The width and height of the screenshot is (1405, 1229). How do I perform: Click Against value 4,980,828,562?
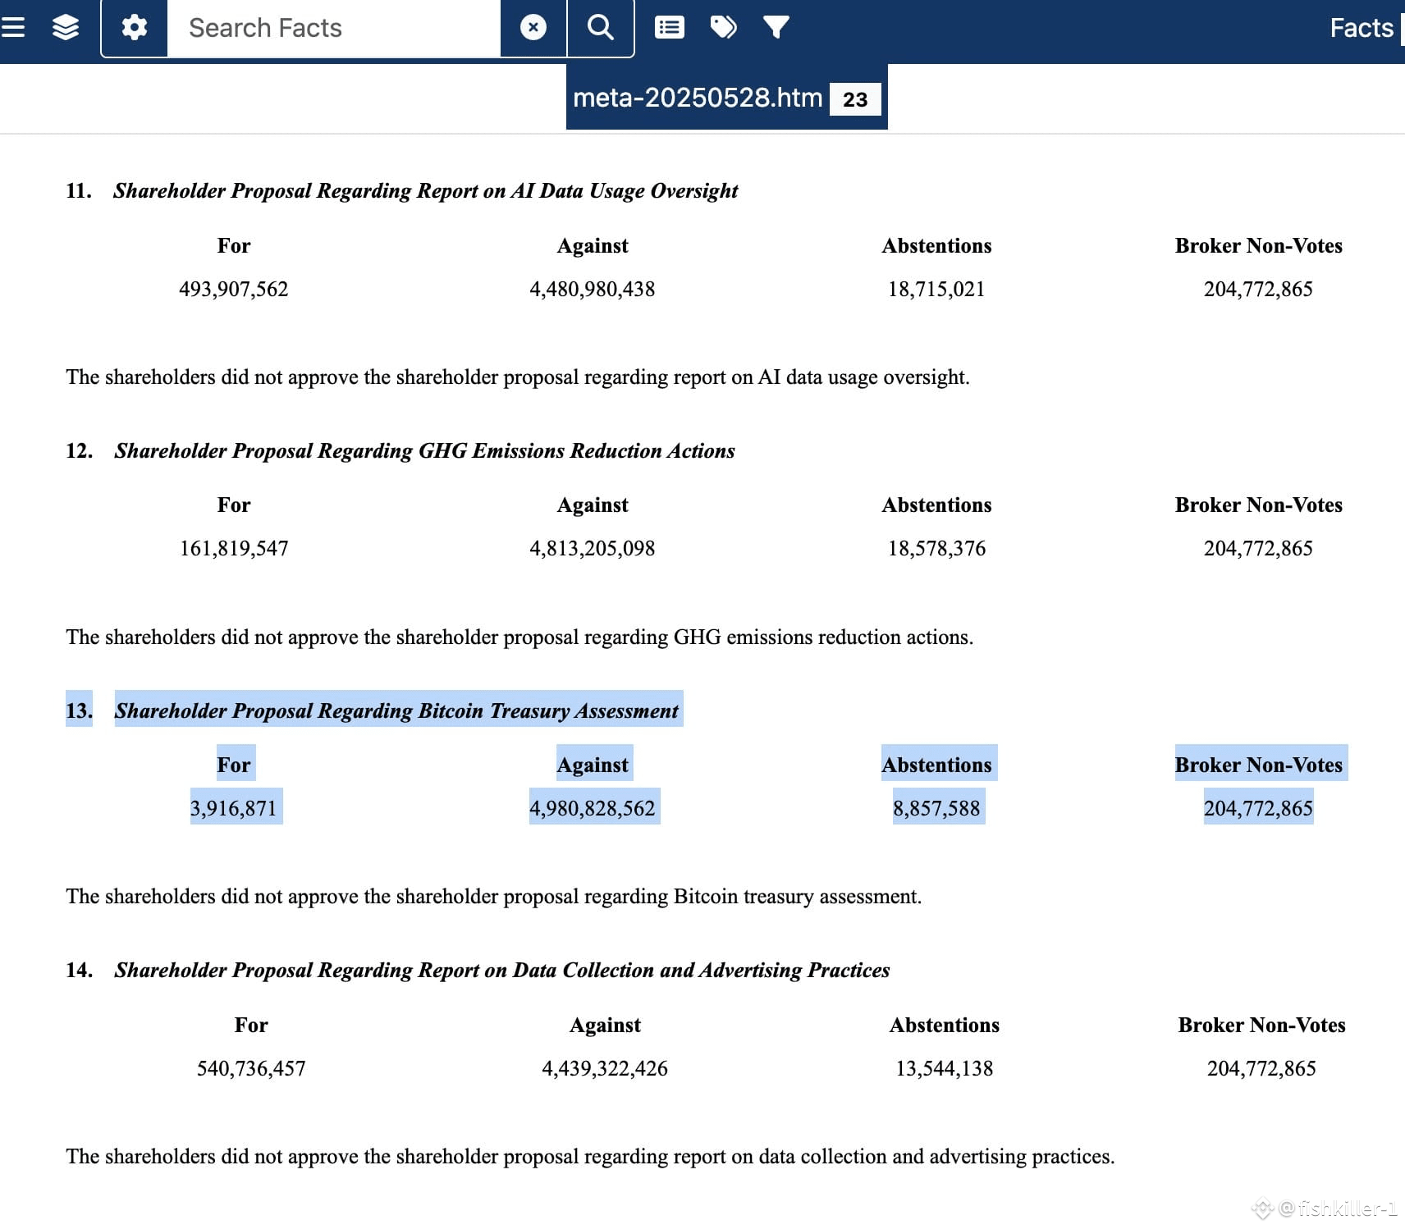tap(593, 808)
